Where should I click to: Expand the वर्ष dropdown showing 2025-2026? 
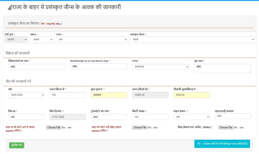(26, 95)
